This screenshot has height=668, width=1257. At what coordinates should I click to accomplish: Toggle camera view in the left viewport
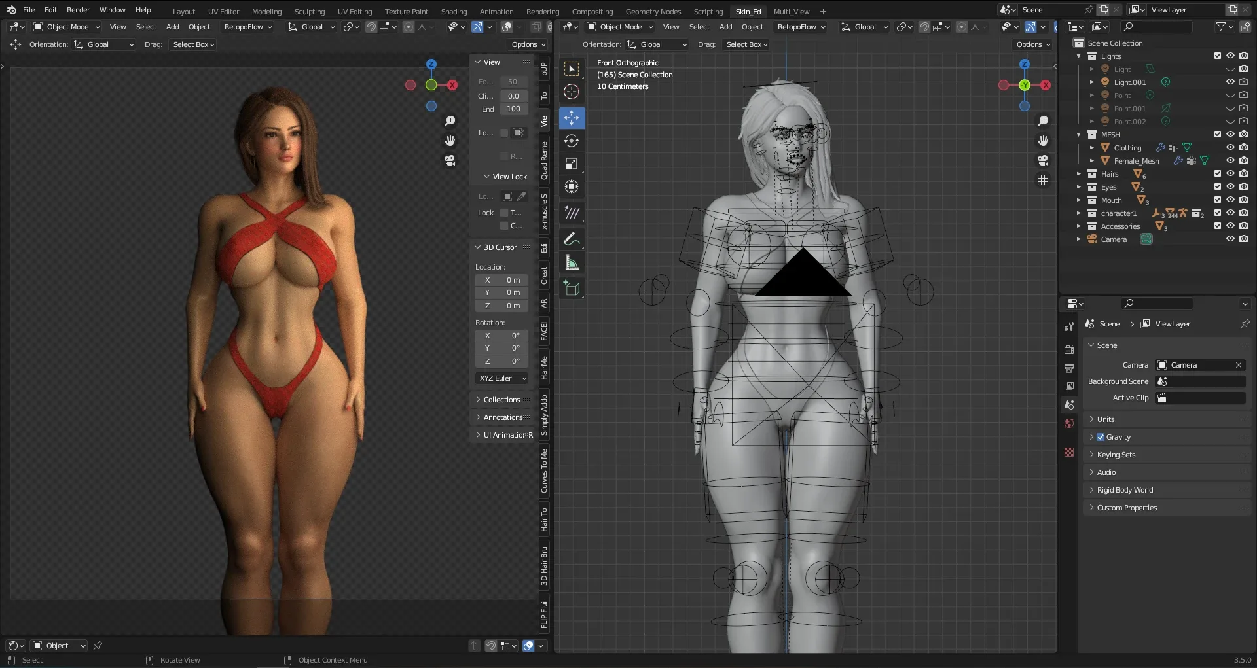[x=450, y=160]
